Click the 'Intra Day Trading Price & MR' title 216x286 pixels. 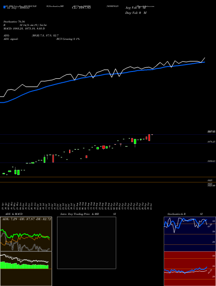[x=79, y=214]
